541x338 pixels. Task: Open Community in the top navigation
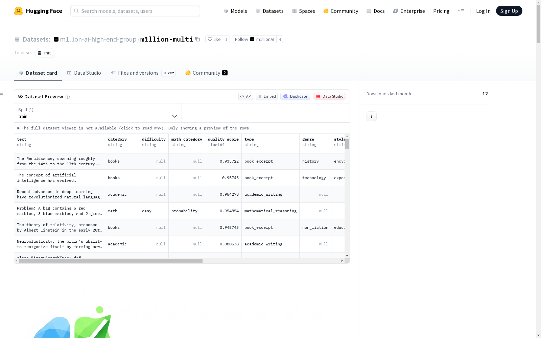(x=341, y=11)
